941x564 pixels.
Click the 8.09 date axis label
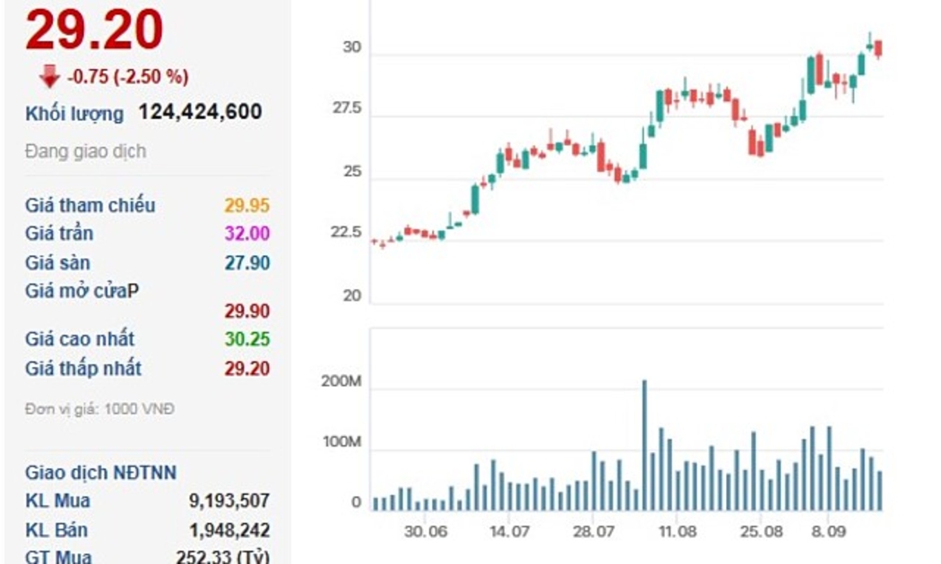pyautogui.click(x=827, y=531)
